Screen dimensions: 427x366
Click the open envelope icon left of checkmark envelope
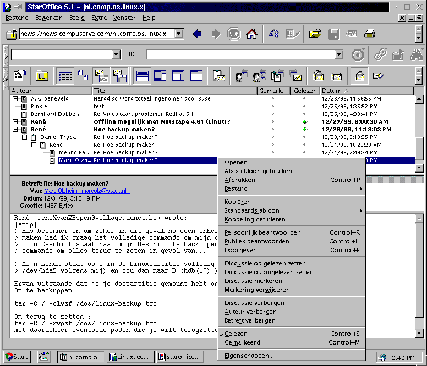click(x=360, y=76)
